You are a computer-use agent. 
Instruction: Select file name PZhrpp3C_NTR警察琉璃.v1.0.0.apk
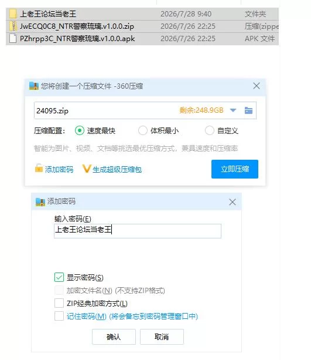(77, 39)
